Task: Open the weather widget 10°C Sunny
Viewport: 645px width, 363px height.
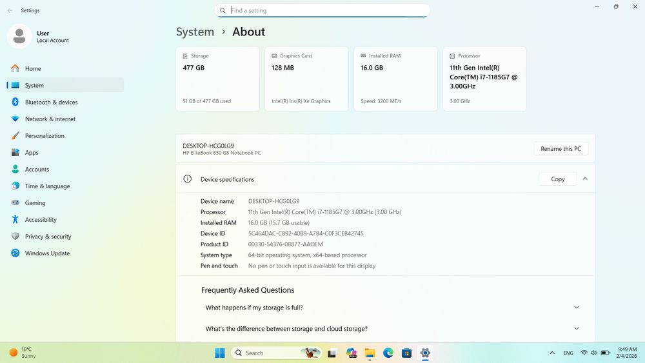Action: click(23, 353)
